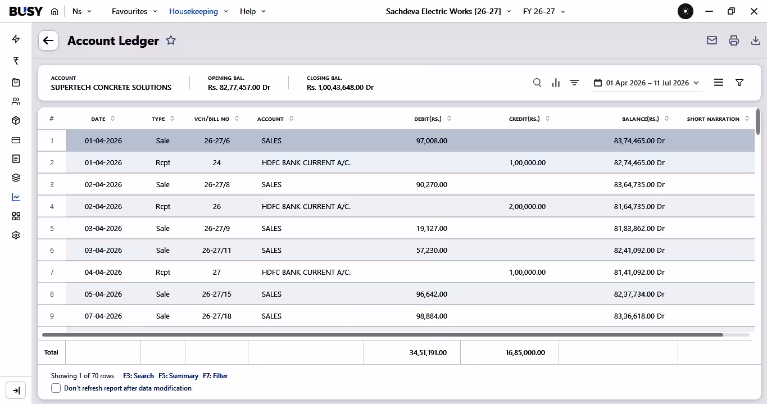Click balance 82,37,734.00 Dr
Image resolution: width=767 pixels, height=404 pixels.
(639, 294)
